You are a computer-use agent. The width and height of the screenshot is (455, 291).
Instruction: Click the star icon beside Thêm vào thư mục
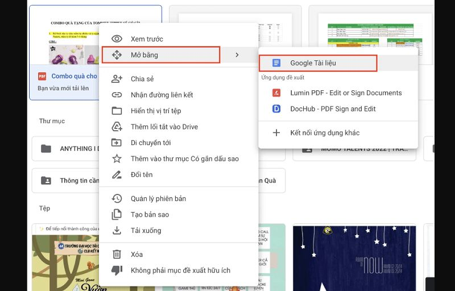pos(117,159)
